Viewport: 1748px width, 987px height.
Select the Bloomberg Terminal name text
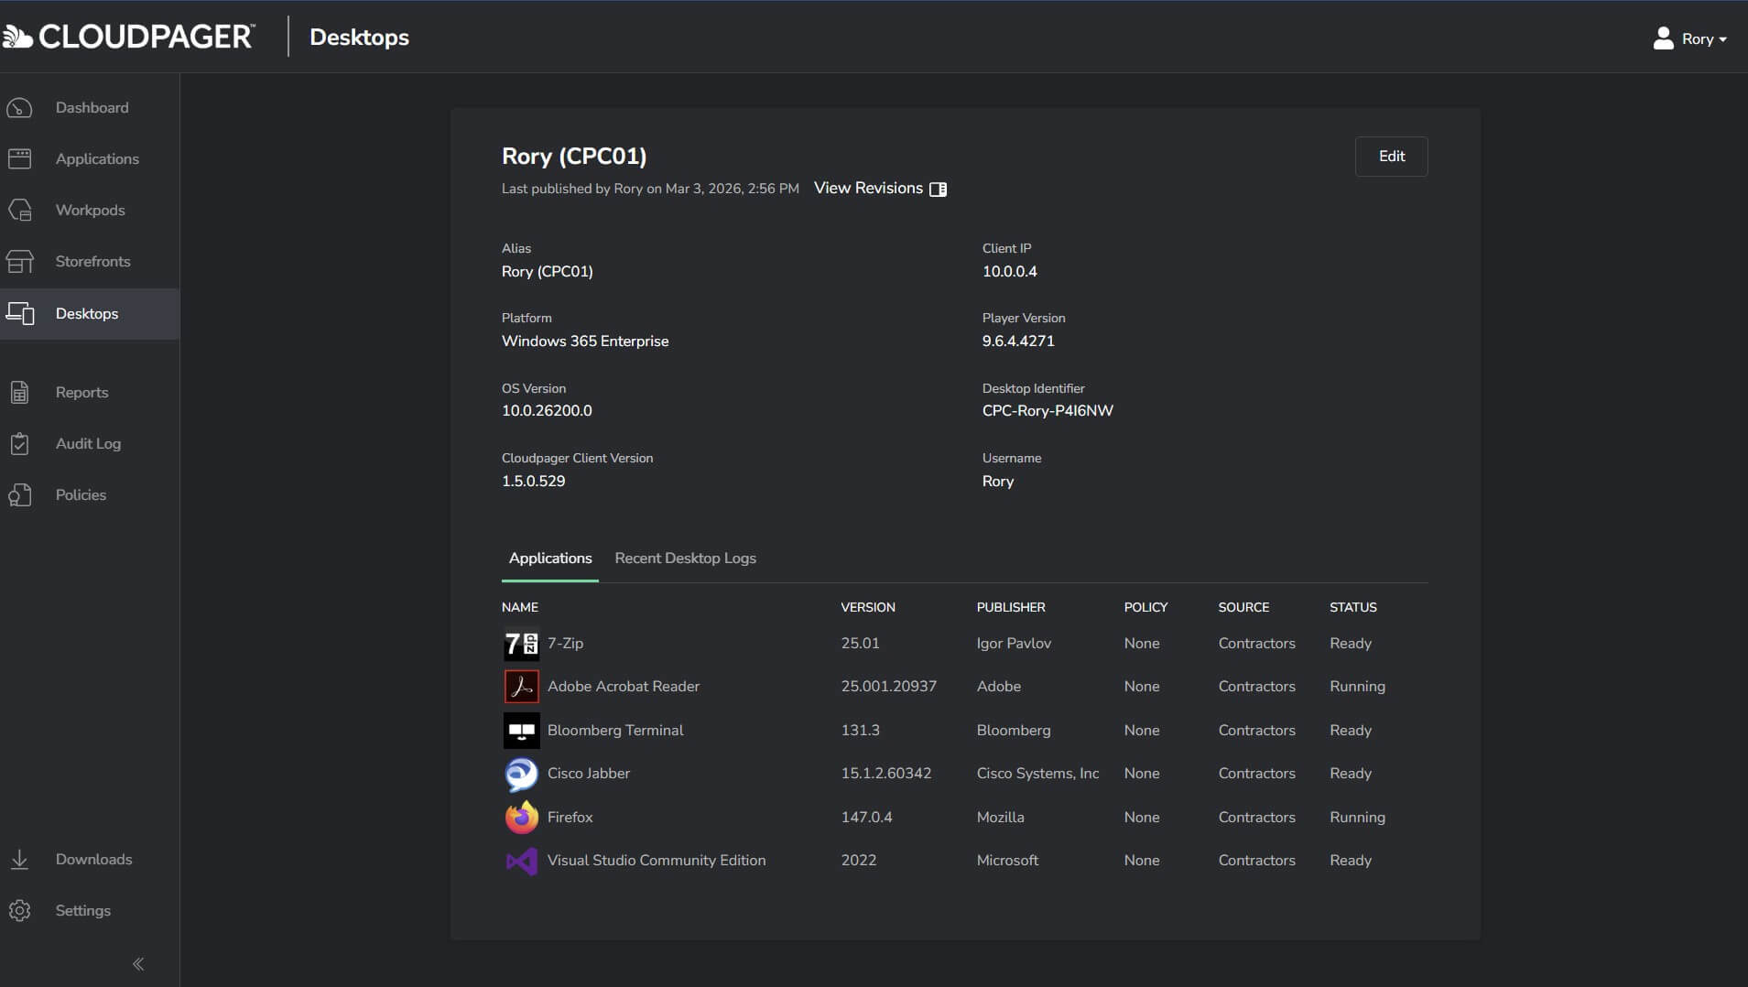coord(615,731)
